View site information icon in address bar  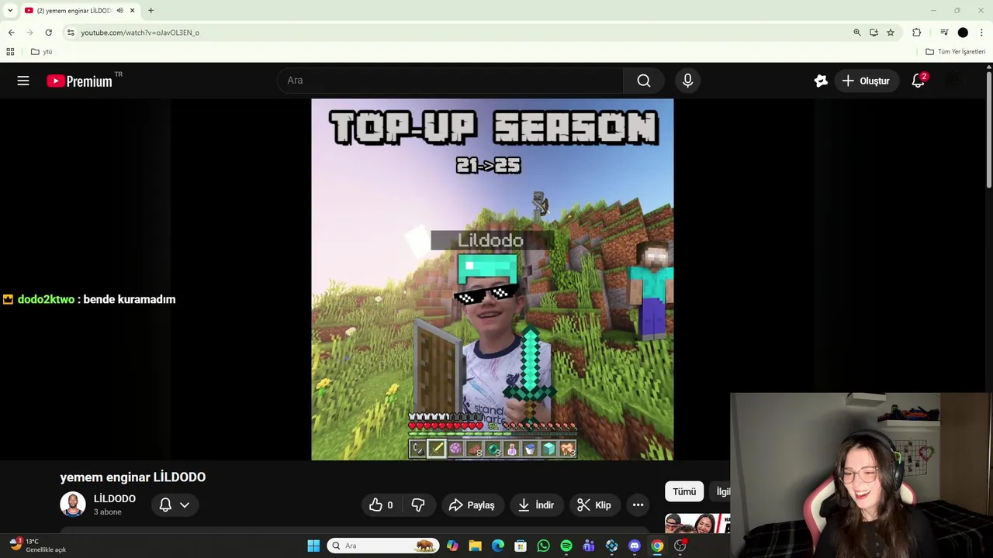pyautogui.click(x=71, y=33)
